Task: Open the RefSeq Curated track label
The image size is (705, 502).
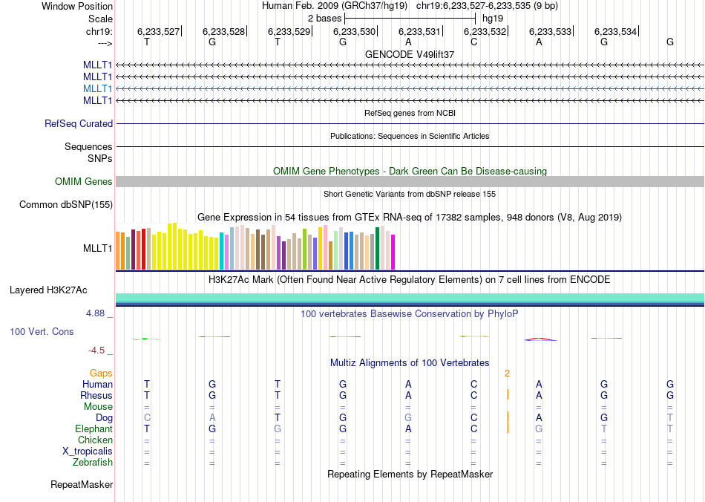Action: [x=79, y=124]
